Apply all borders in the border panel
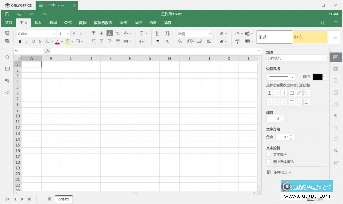 coord(270,93)
